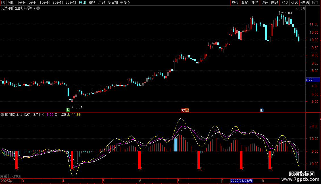Viewport: 321px width, 184px height.
Task: Select the 1分钟 period tab
Action: [x=22, y=3]
